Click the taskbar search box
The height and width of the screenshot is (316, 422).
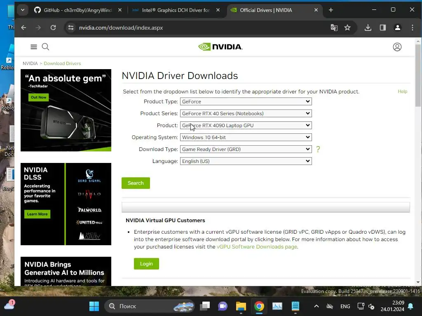pyautogui.click(x=149, y=306)
